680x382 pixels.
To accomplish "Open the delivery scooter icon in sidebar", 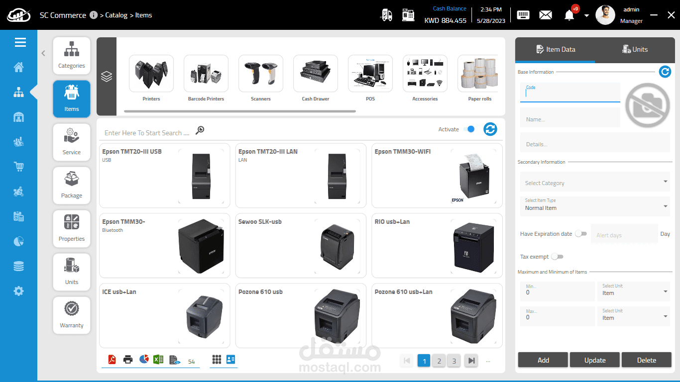I will pos(19,191).
